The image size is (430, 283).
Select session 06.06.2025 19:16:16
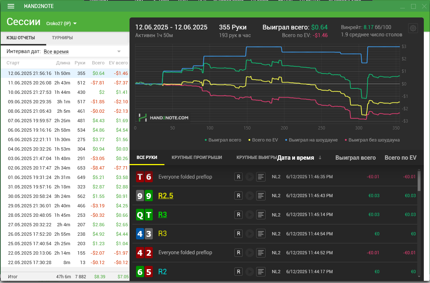pyautogui.click(x=65, y=130)
